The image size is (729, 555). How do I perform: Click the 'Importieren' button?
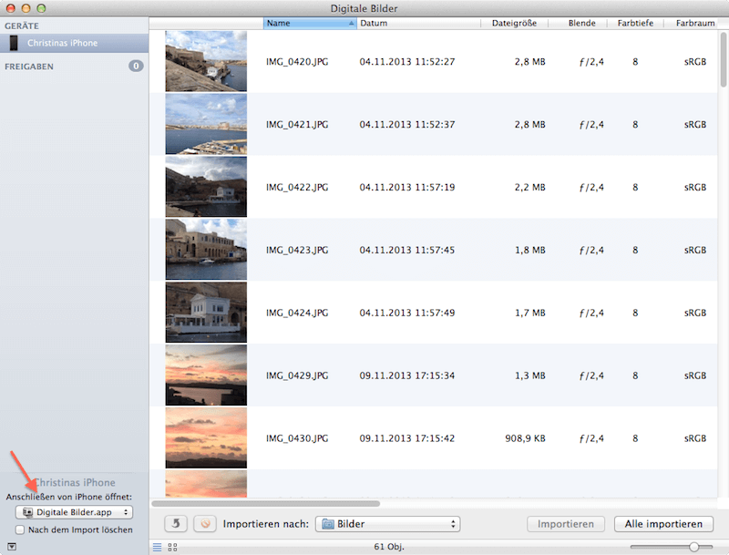click(x=566, y=524)
